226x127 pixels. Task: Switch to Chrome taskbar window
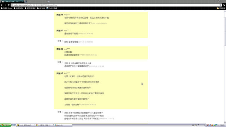point(44,125)
